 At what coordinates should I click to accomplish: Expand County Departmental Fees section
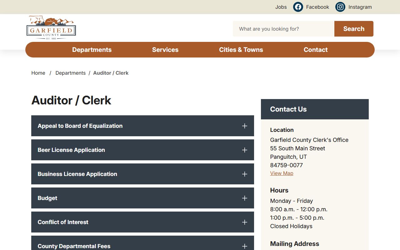point(142,243)
